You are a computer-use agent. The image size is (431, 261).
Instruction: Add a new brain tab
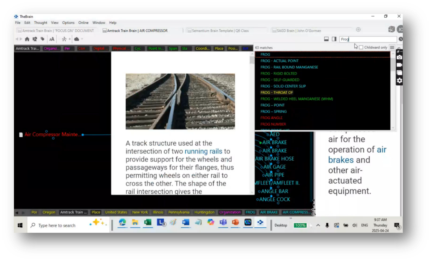(x=358, y=29)
